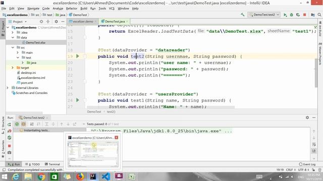Viewport: 323px width, 181px height.
Task: Open Firefox from the taskbar
Action: tap(80, 176)
